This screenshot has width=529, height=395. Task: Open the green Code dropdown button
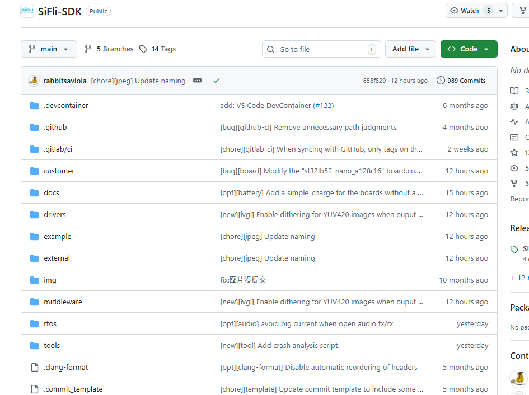point(469,49)
